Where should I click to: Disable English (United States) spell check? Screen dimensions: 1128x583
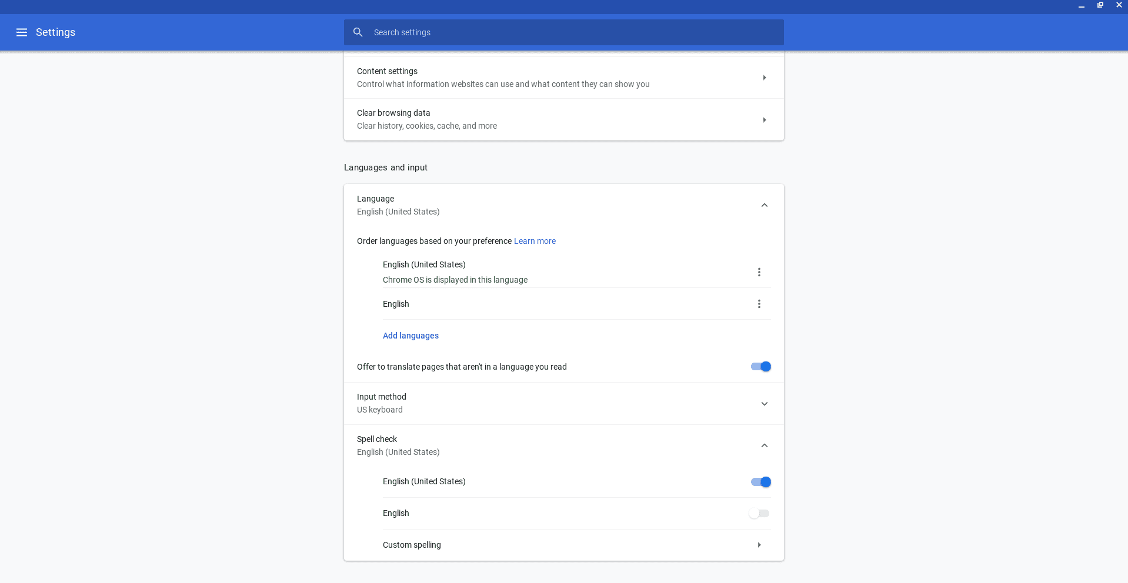760,482
